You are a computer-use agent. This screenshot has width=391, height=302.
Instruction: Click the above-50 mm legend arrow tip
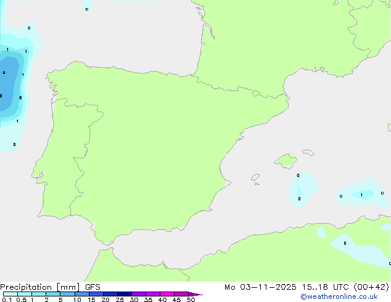(x=196, y=294)
